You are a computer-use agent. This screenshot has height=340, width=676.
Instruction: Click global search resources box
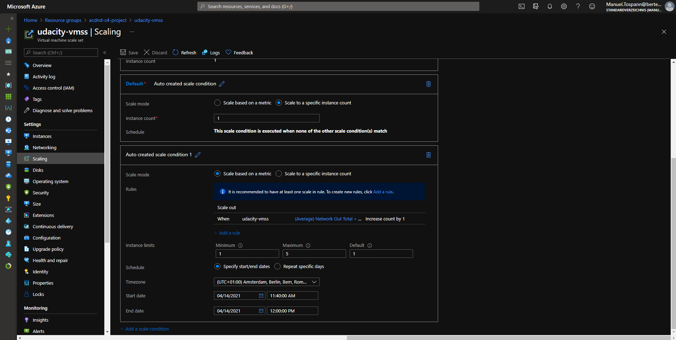tap(338, 6)
